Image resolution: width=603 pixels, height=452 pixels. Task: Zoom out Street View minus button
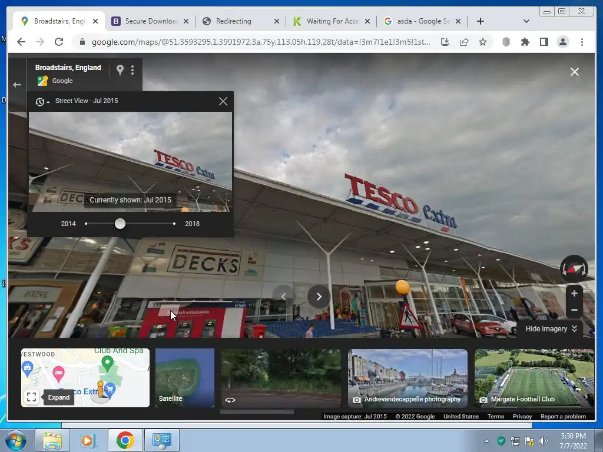pos(574,310)
